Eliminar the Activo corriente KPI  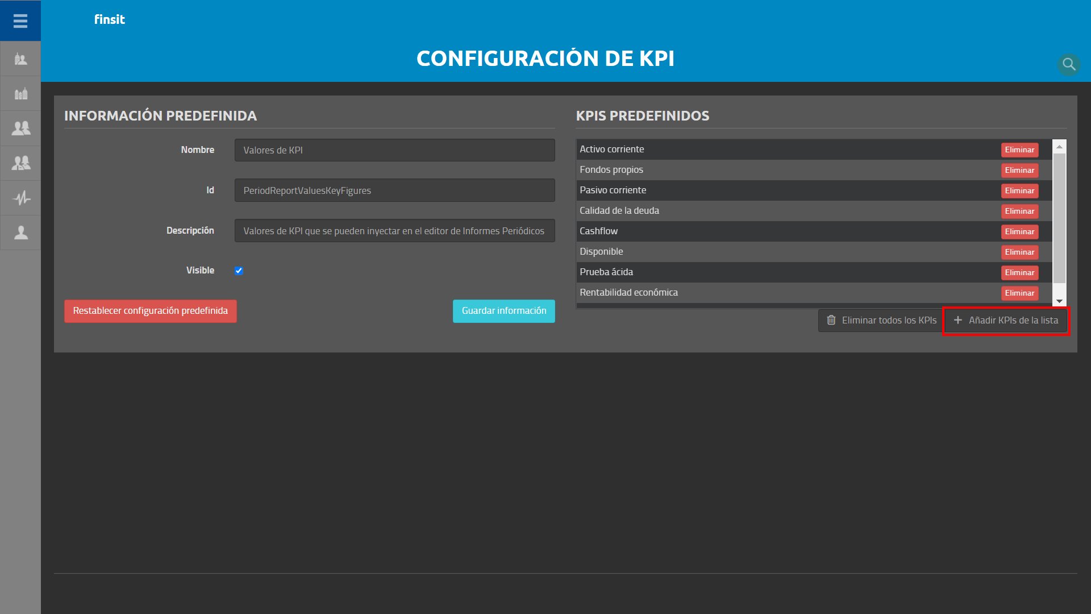tap(1019, 150)
